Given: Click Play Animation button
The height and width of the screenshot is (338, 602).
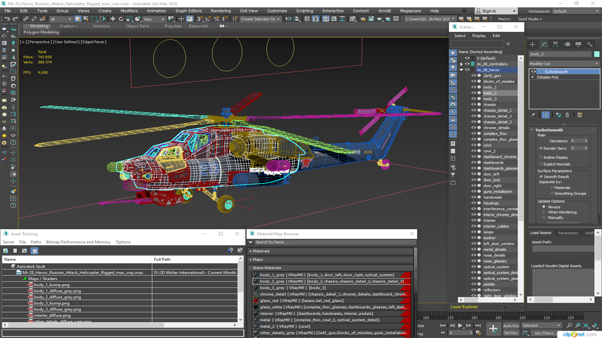Looking at the screenshot, I should (460, 325).
